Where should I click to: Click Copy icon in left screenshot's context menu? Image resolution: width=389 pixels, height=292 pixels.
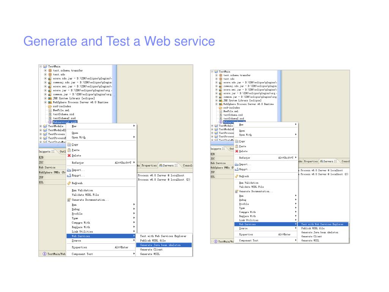[69, 144]
